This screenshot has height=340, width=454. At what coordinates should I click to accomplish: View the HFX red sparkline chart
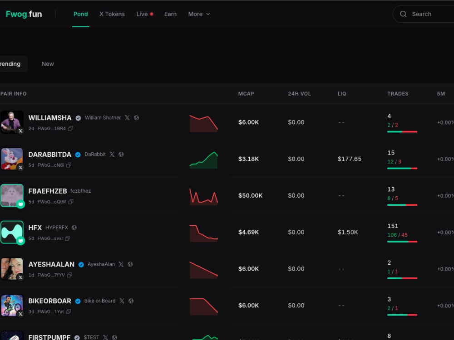click(203, 233)
